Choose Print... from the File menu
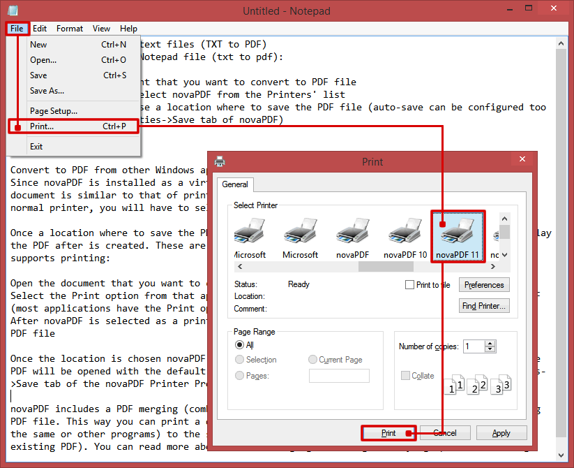Viewport: 574px width, 468px height. (x=73, y=126)
